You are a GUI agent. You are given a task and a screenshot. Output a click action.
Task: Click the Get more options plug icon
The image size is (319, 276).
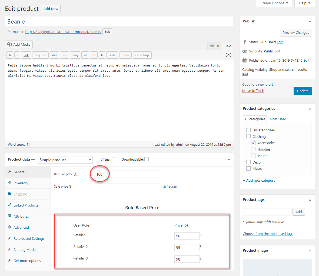coord(9,260)
